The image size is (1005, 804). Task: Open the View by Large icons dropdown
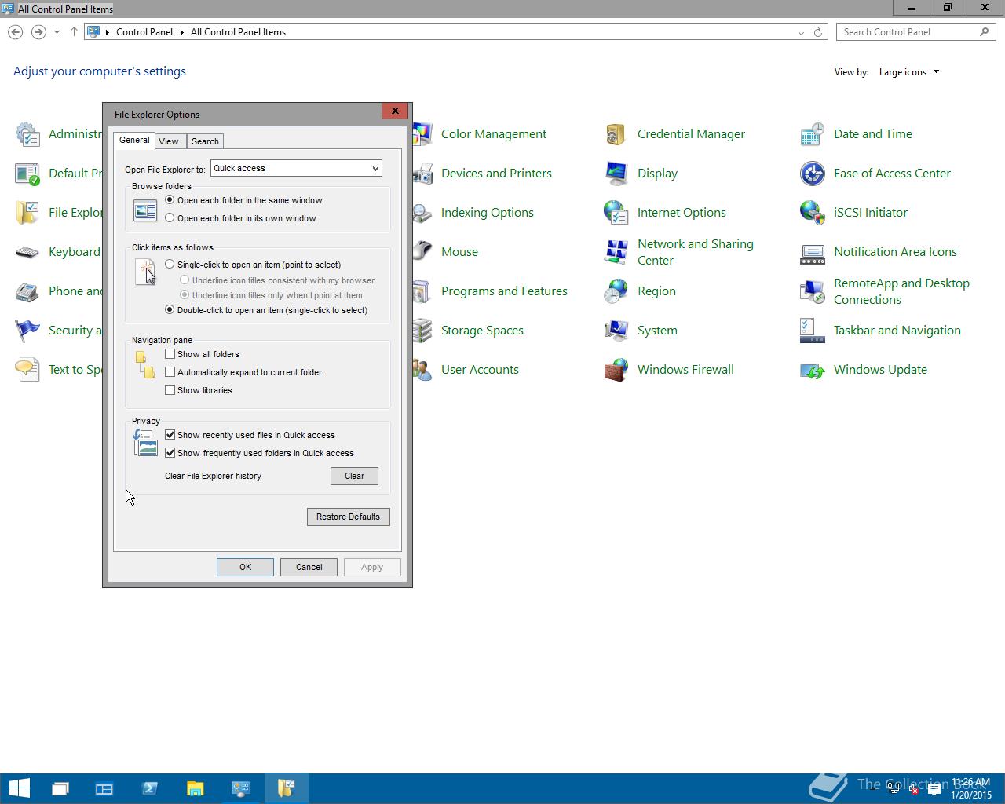(x=909, y=72)
